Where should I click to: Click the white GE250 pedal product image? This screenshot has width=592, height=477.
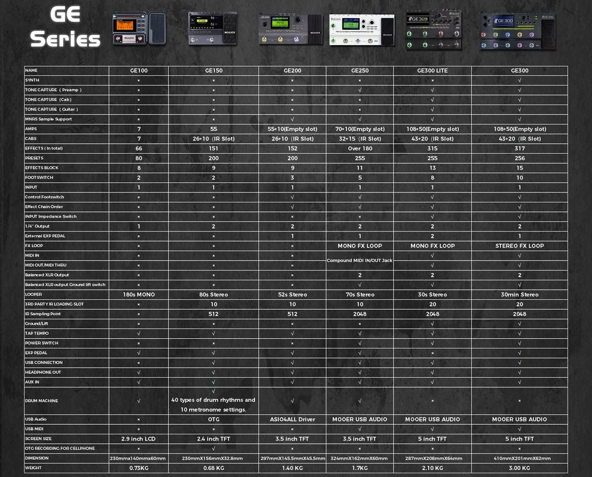point(362,31)
